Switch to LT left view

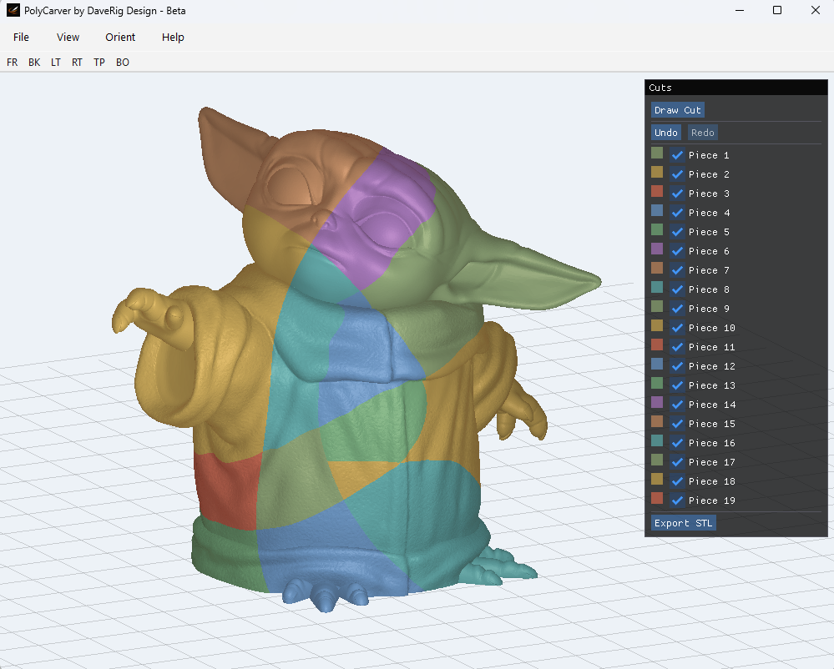(x=55, y=63)
